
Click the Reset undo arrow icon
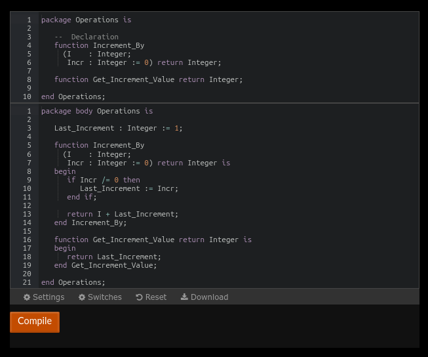click(139, 297)
